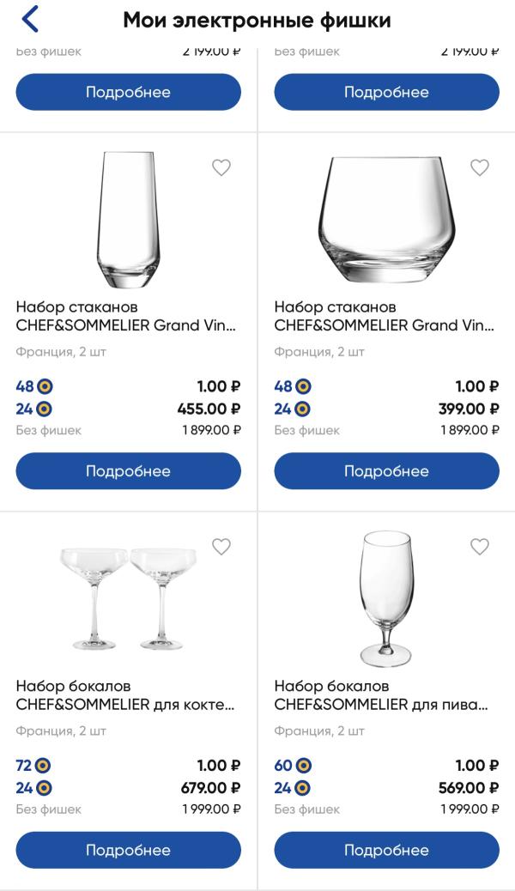
Task: Tap the 24 chips icon on tumbler set
Action: point(303,409)
